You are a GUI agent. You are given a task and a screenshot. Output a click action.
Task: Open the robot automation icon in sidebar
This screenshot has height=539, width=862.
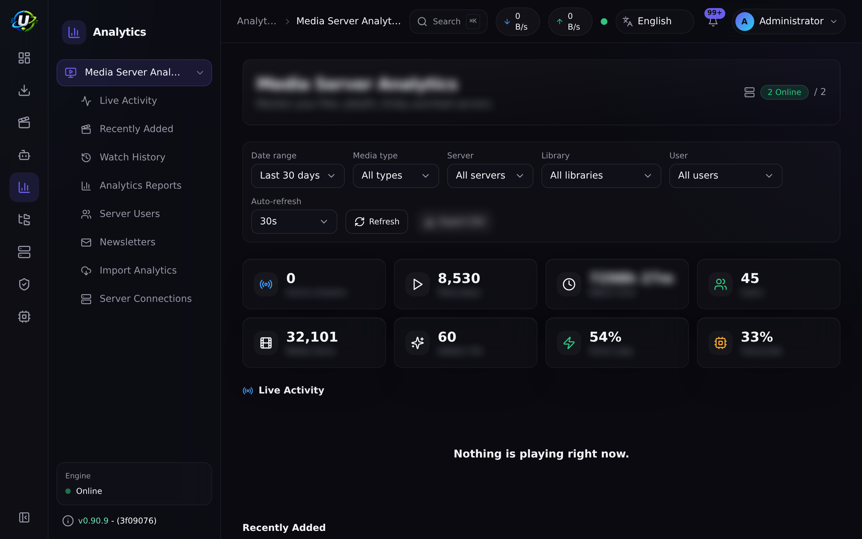point(24,155)
